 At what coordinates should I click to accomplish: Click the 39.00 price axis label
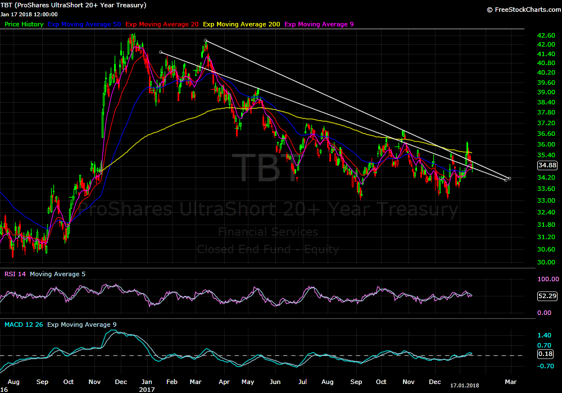tap(546, 92)
